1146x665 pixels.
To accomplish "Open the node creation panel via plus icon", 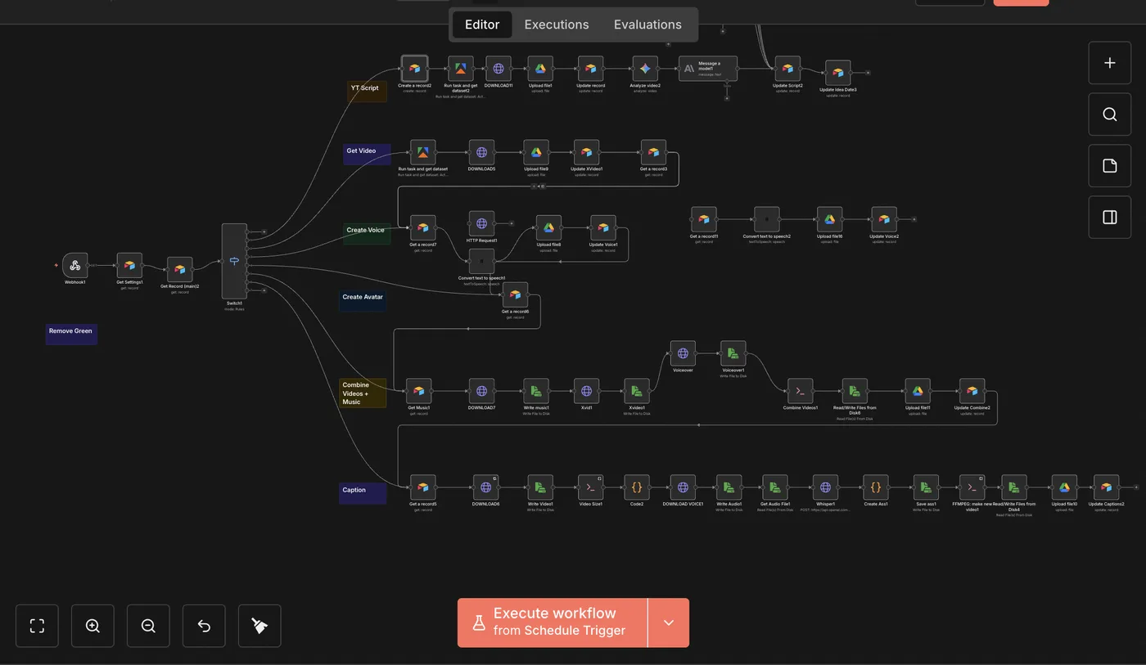I will point(1109,62).
